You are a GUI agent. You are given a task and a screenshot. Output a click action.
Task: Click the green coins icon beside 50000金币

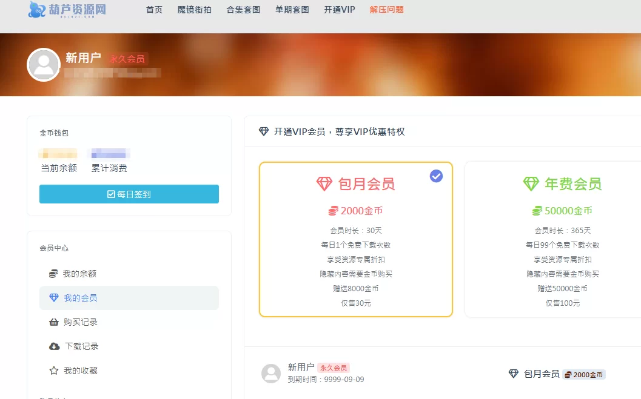(537, 211)
